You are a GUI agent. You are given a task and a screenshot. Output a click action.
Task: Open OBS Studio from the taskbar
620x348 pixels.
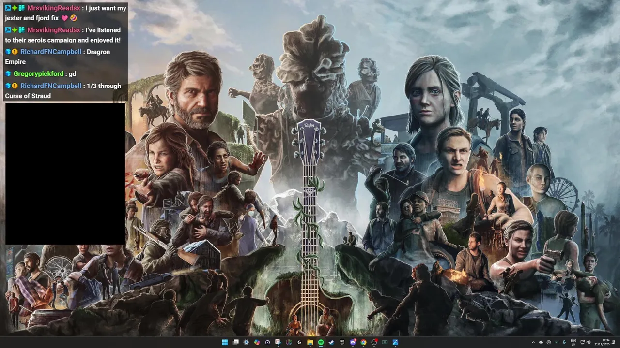(x=374, y=342)
